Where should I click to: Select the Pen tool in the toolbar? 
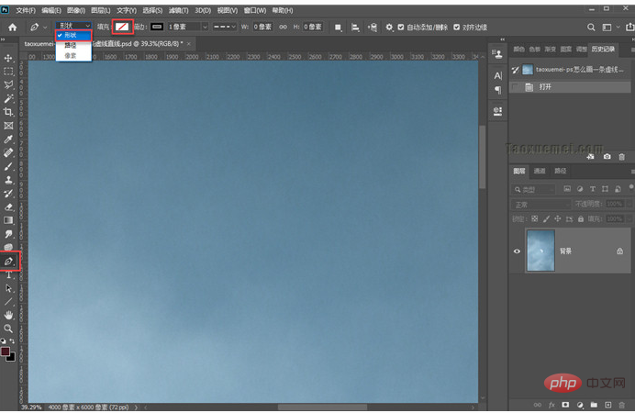[x=9, y=262]
